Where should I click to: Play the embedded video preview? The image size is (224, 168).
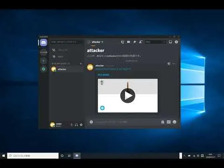click(x=128, y=96)
